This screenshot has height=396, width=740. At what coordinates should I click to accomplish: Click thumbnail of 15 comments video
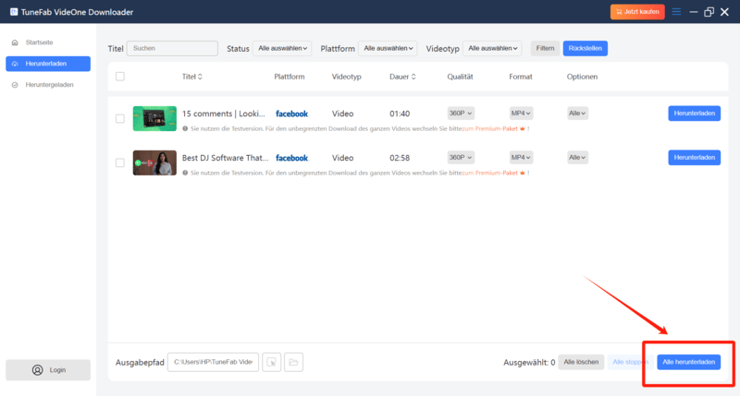point(154,119)
